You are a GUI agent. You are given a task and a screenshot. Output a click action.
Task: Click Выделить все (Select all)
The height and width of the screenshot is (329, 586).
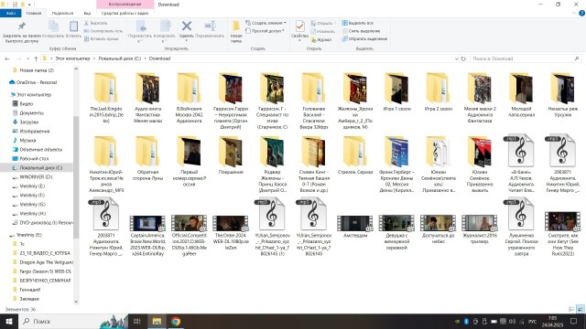[x=358, y=23]
